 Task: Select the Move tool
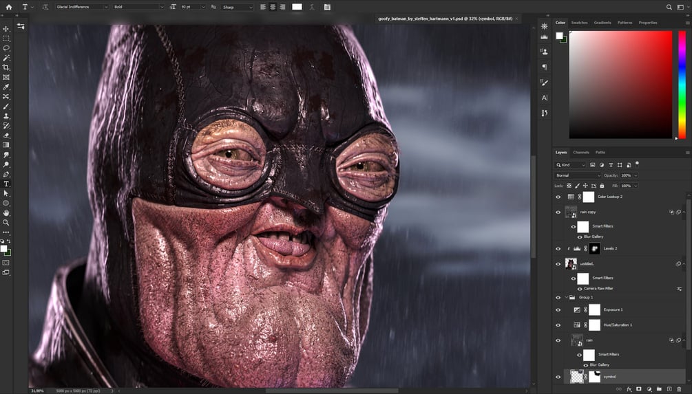click(6, 29)
